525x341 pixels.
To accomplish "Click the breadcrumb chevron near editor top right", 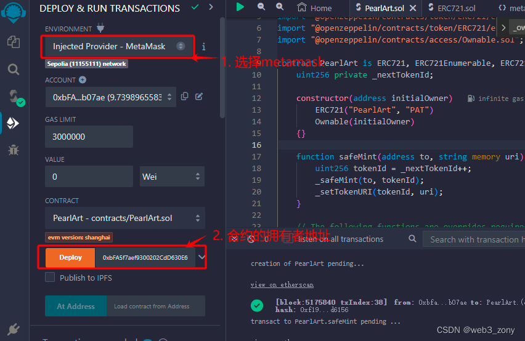I will 503,28.
